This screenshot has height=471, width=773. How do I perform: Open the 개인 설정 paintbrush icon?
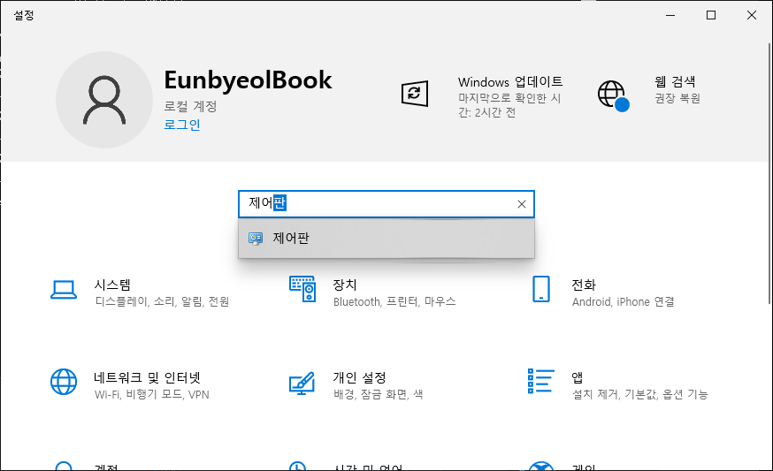[302, 383]
